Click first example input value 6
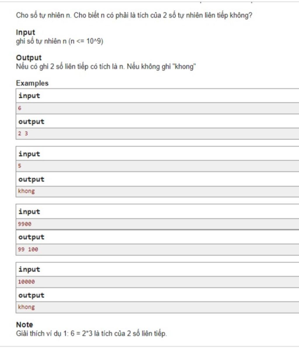This screenshot has width=299, height=349. pyautogui.click(x=20, y=108)
